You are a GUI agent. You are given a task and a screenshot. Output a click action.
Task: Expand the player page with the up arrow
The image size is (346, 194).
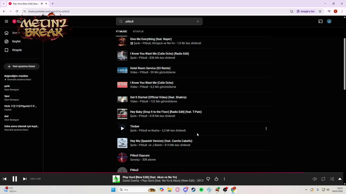340,179
